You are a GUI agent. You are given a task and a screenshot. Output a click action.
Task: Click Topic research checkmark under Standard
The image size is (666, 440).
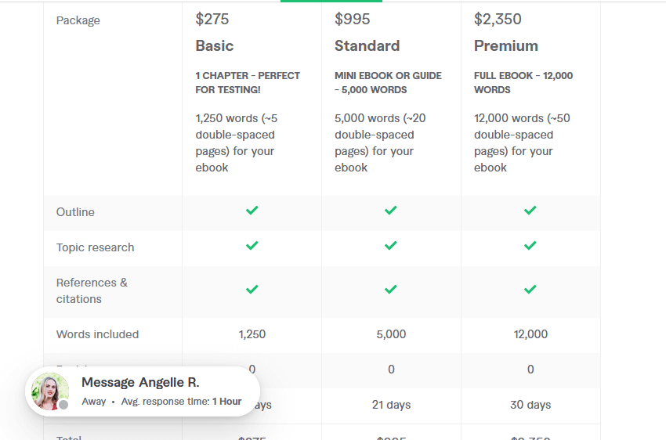click(x=391, y=246)
